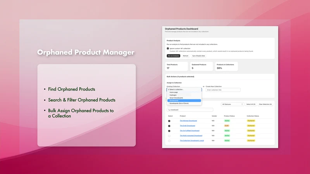Uncheck The 3p Fulfilled Snowboard checkbox
The image size is (310, 174).
(x=169, y=131)
